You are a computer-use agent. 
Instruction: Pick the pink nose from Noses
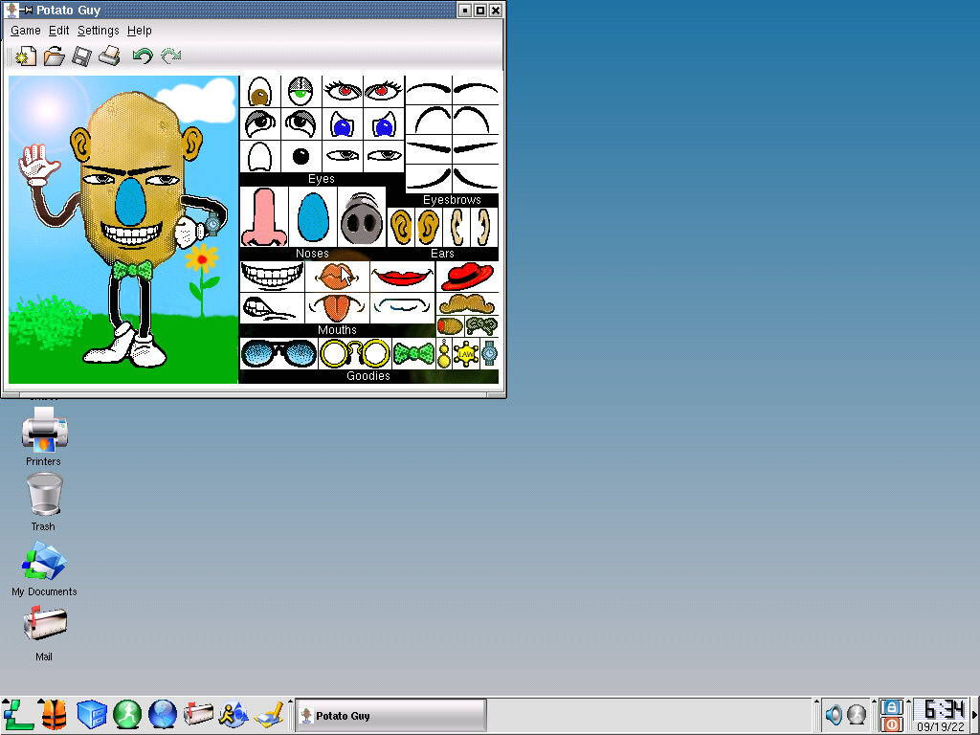(x=262, y=217)
